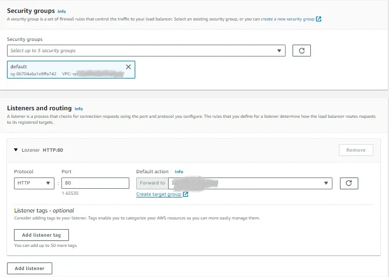Remove the default security group chip
Image resolution: width=389 pixels, height=277 pixels.
[x=128, y=67]
